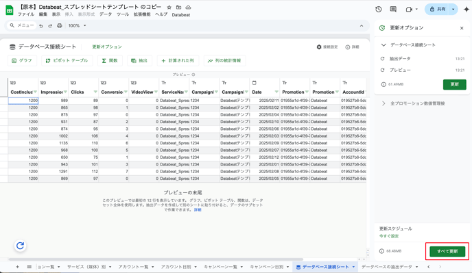Open the 拡張機能 menu
Image resolution: width=472 pixels, height=273 pixels.
coord(142,14)
